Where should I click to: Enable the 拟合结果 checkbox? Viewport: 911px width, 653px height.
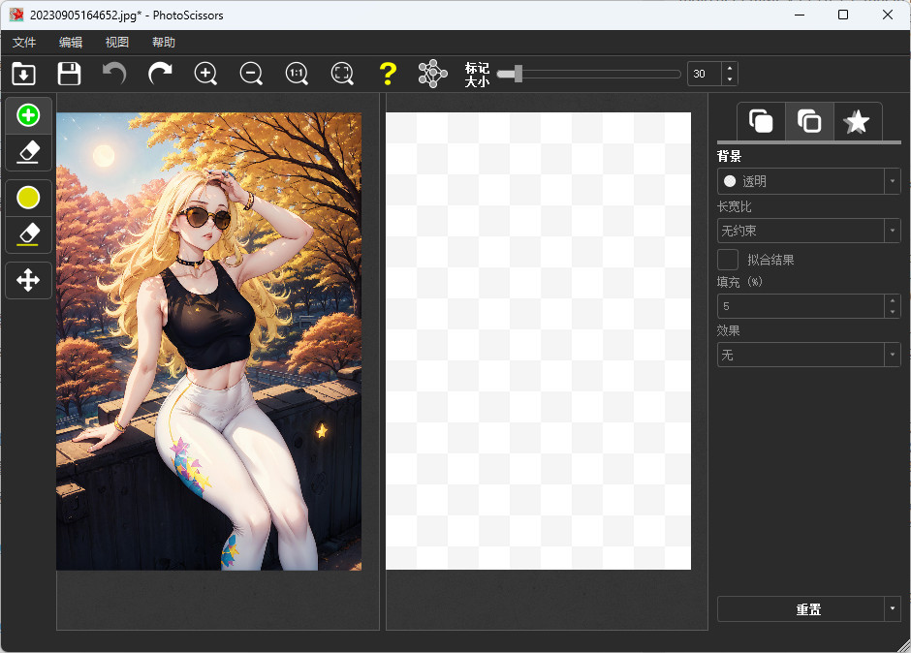728,260
